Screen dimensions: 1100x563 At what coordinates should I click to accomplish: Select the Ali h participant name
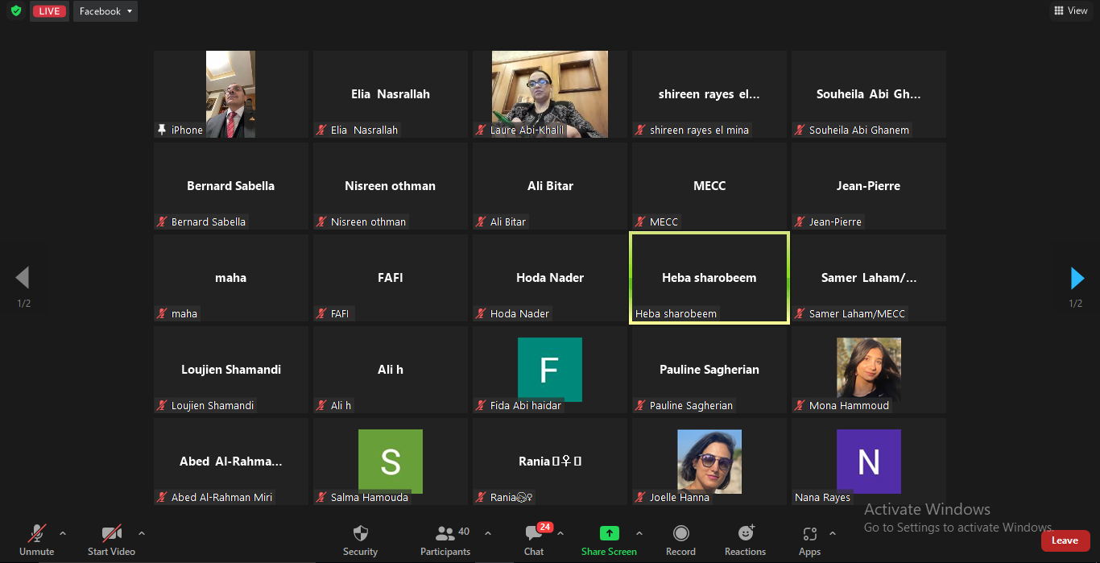coord(391,370)
